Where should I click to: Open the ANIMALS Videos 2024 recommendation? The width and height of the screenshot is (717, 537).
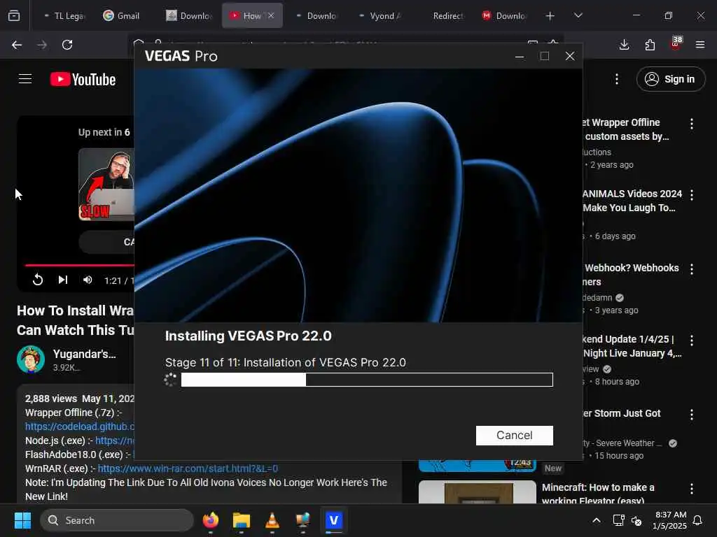point(632,201)
